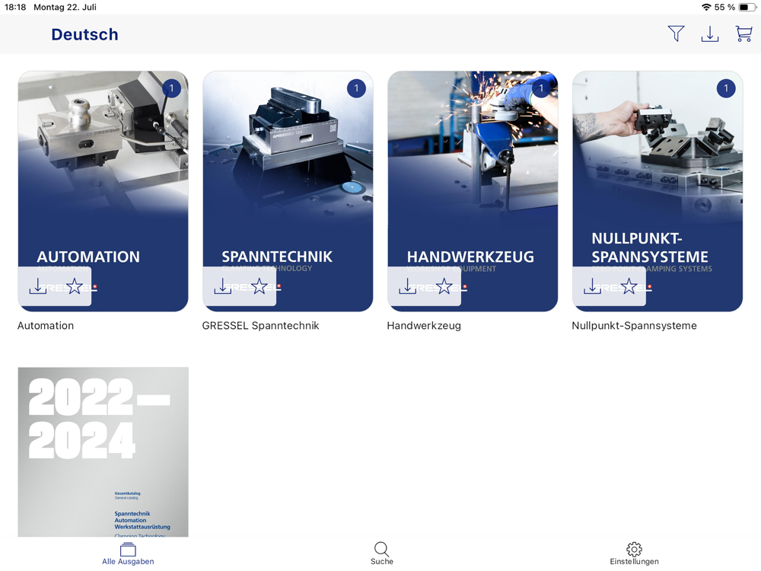Open the downloads icon in header
Viewport: 761px width, 571px height.
(709, 34)
